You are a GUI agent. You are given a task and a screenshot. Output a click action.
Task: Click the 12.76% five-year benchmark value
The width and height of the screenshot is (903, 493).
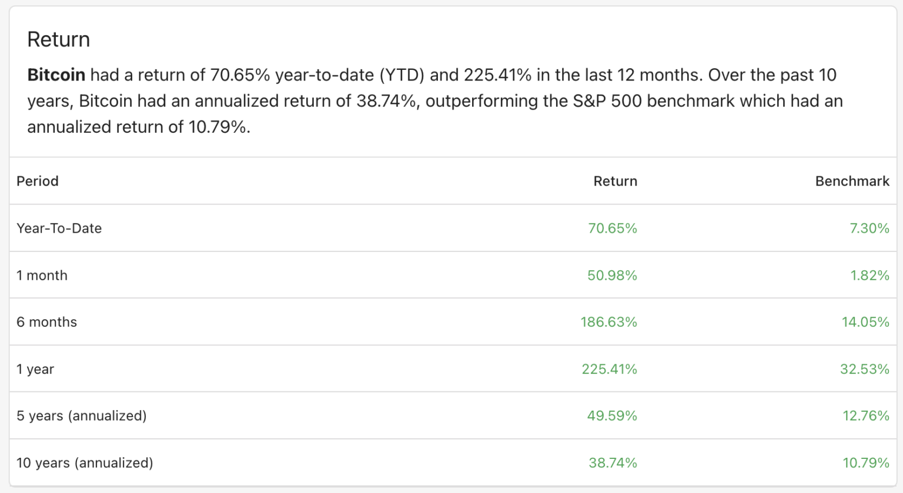click(x=865, y=416)
